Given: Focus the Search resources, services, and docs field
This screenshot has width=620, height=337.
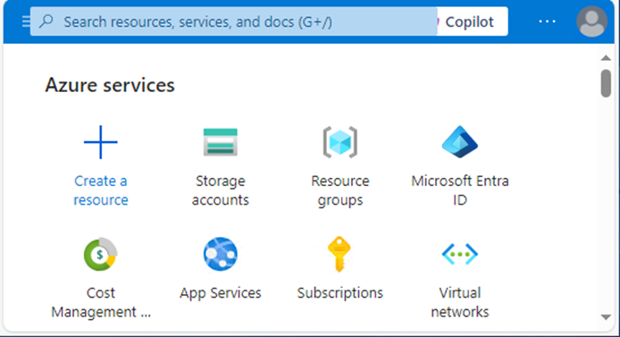Looking at the screenshot, I should click(234, 21).
